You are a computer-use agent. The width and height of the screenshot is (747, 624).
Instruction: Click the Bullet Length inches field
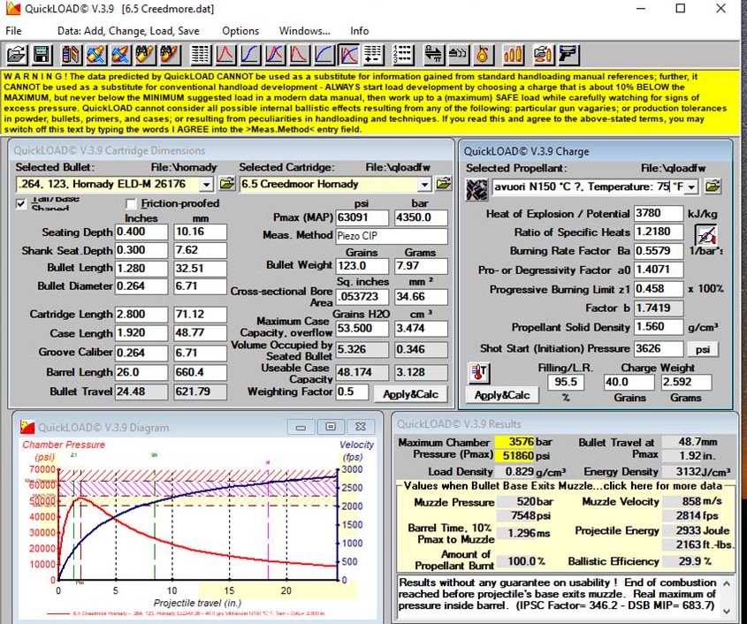tap(141, 268)
